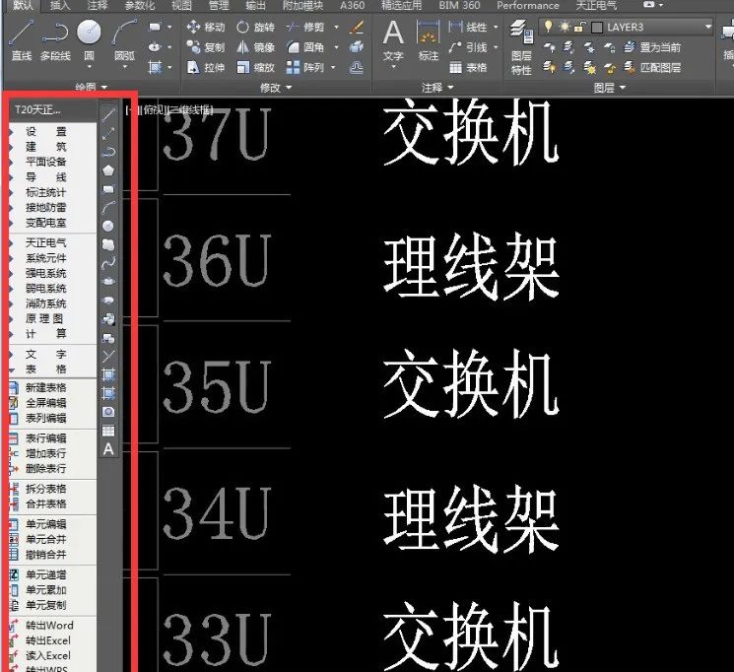Click 匹配图层 match layer
Viewport: 734px width, 672px height.
click(x=652, y=67)
